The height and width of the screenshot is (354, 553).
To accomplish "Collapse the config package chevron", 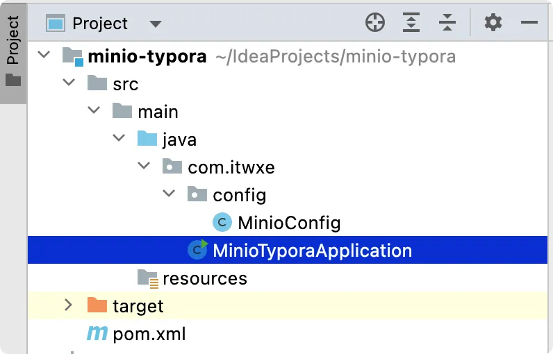I will [x=169, y=194].
